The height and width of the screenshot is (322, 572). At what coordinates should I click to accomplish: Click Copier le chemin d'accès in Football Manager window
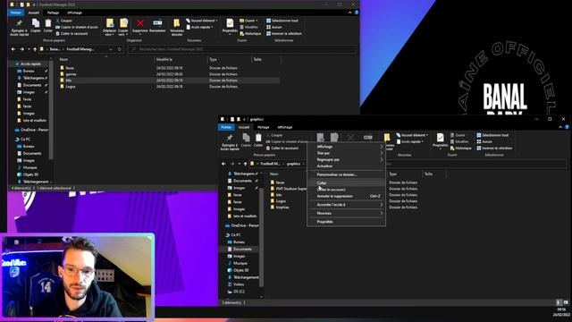click(x=77, y=27)
